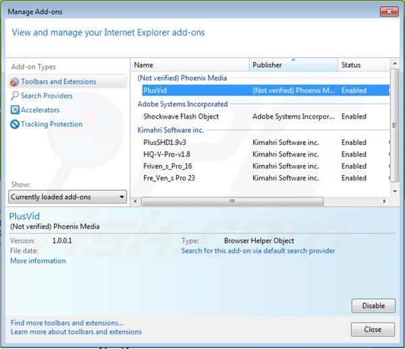
Task: Select the PlusSHD1.9v3 add-on
Action: (x=165, y=143)
